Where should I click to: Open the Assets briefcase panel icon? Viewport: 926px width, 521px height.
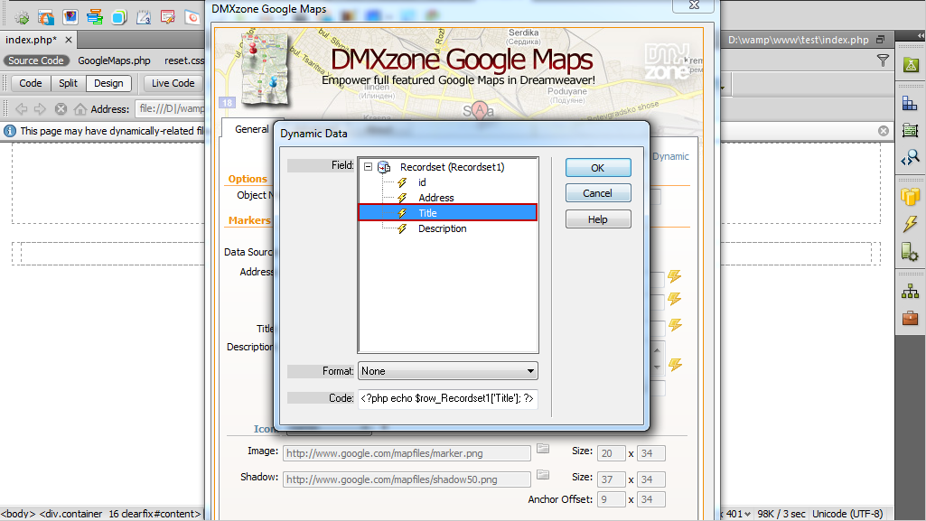coord(910,318)
